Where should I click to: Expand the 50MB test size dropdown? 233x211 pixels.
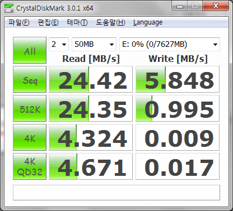[x=94, y=44]
